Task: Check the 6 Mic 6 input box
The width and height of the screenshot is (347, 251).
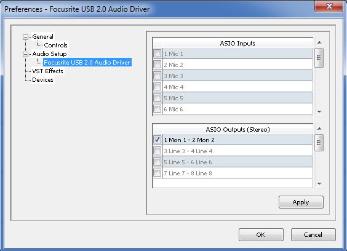Action: coord(158,109)
